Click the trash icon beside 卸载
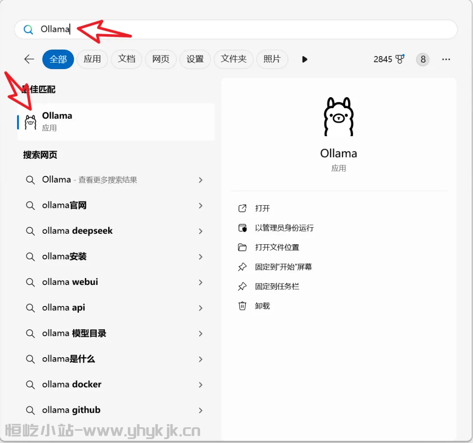This screenshot has width=473, height=443. point(242,306)
